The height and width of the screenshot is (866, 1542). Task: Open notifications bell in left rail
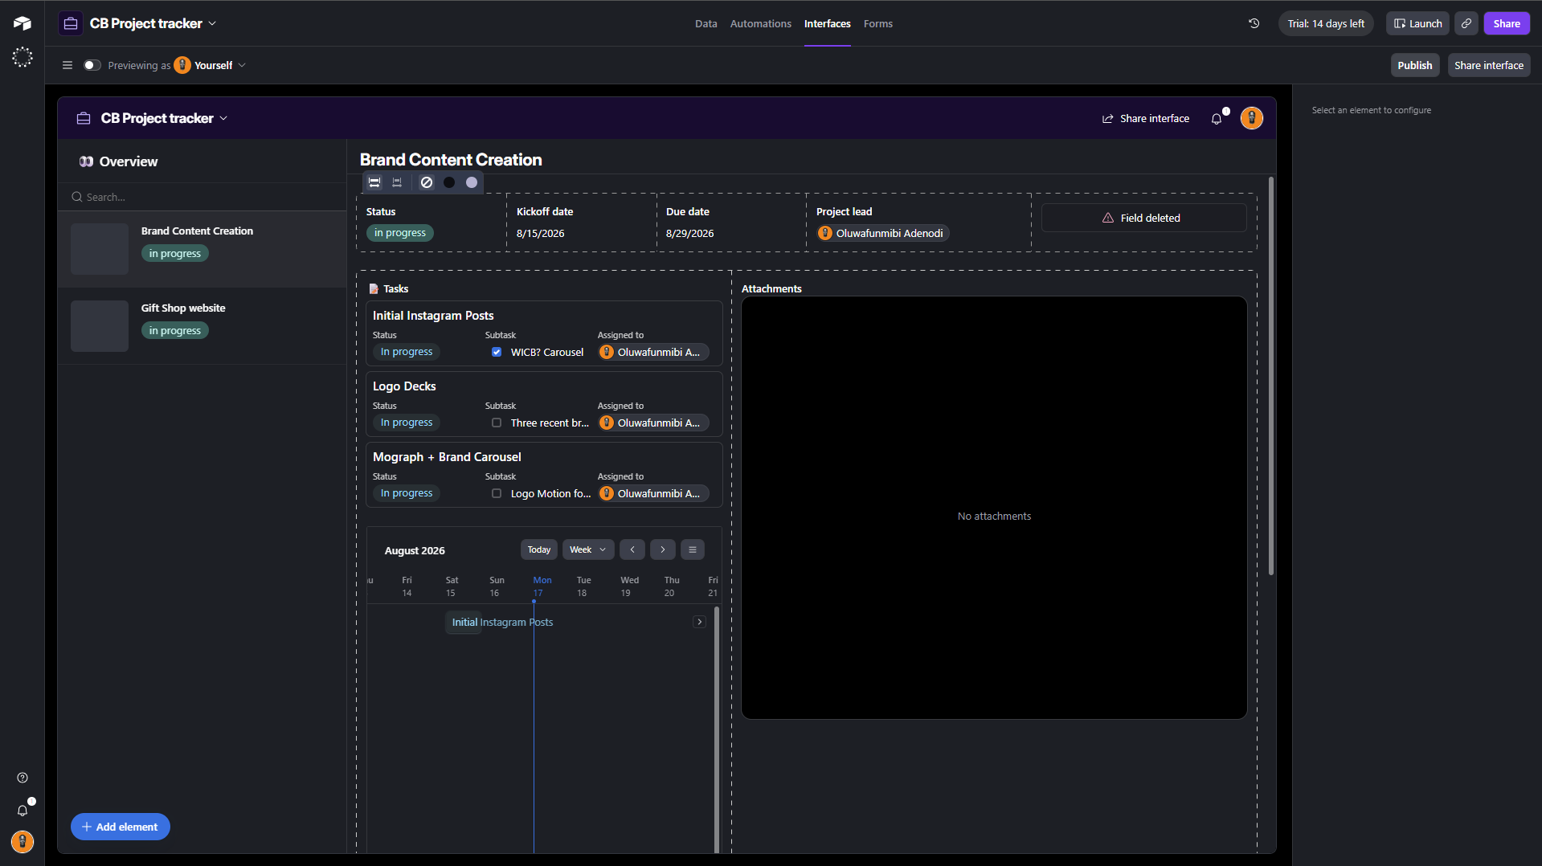click(x=22, y=811)
